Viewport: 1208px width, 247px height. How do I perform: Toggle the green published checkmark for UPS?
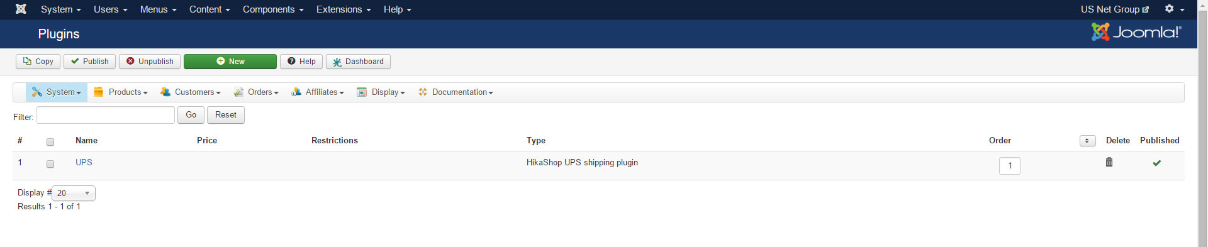click(1156, 163)
